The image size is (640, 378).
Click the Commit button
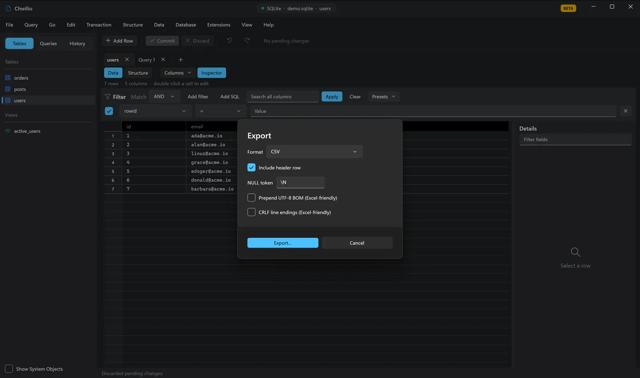tap(162, 41)
